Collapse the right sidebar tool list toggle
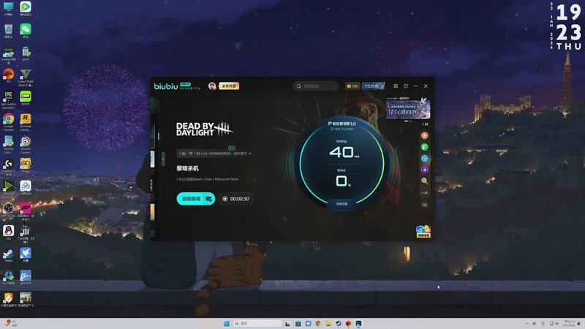This screenshot has width=585, height=329. pos(426,124)
